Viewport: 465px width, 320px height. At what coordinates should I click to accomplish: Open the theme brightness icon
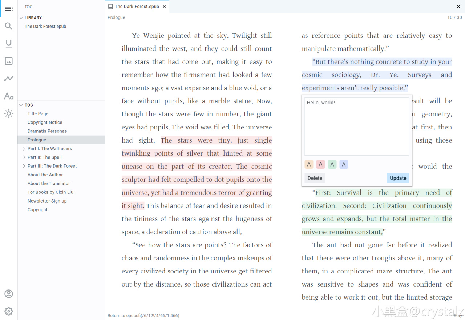(x=9, y=113)
